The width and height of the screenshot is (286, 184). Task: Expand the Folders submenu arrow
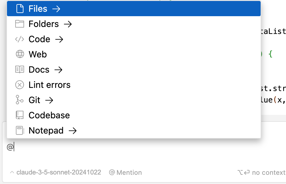point(68,24)
